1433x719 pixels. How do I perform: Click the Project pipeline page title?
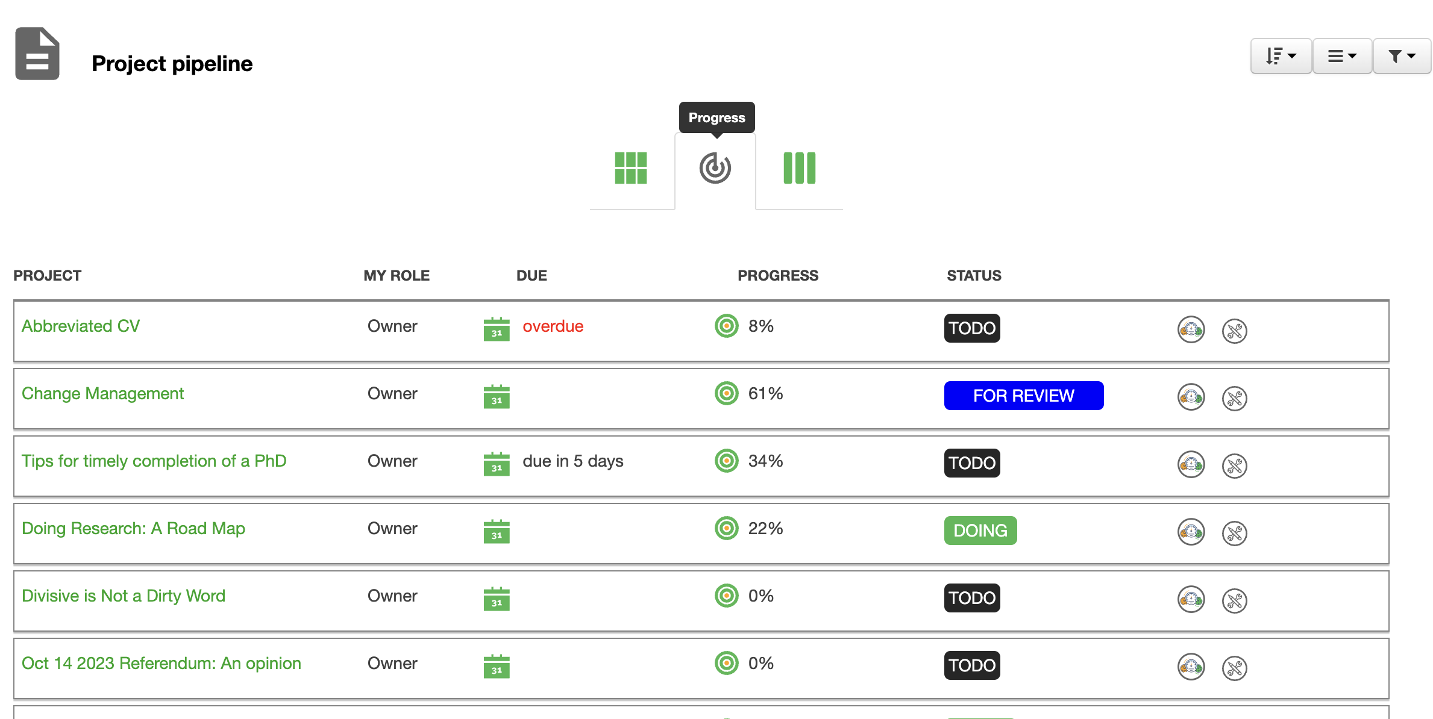[172, 63]
